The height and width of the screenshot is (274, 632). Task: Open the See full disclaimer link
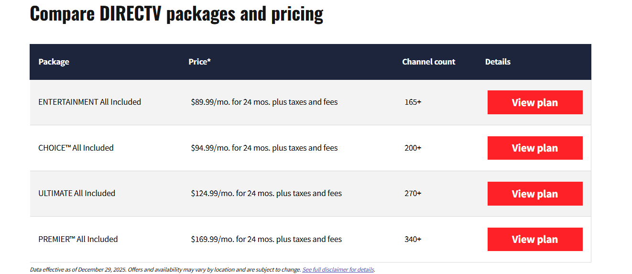(338, 270)
